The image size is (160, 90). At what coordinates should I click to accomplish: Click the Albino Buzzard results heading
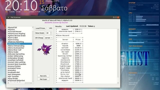pyautogui.click(x=62, y=35)
